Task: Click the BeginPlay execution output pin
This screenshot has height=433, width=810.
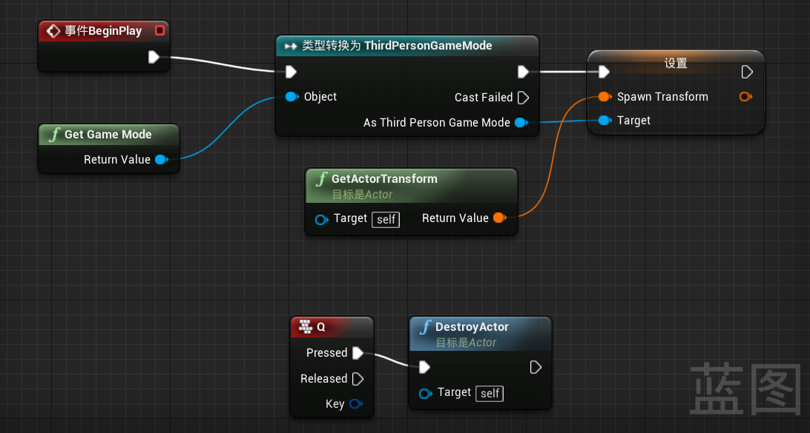Action: (154, 57)
